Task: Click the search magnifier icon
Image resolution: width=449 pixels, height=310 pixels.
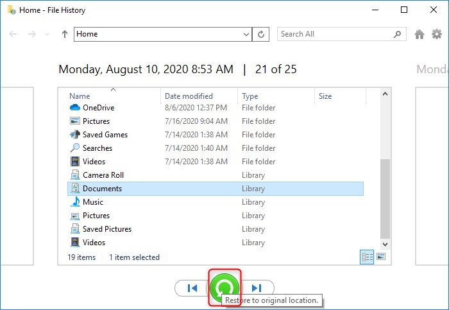Action: point(398,35)
